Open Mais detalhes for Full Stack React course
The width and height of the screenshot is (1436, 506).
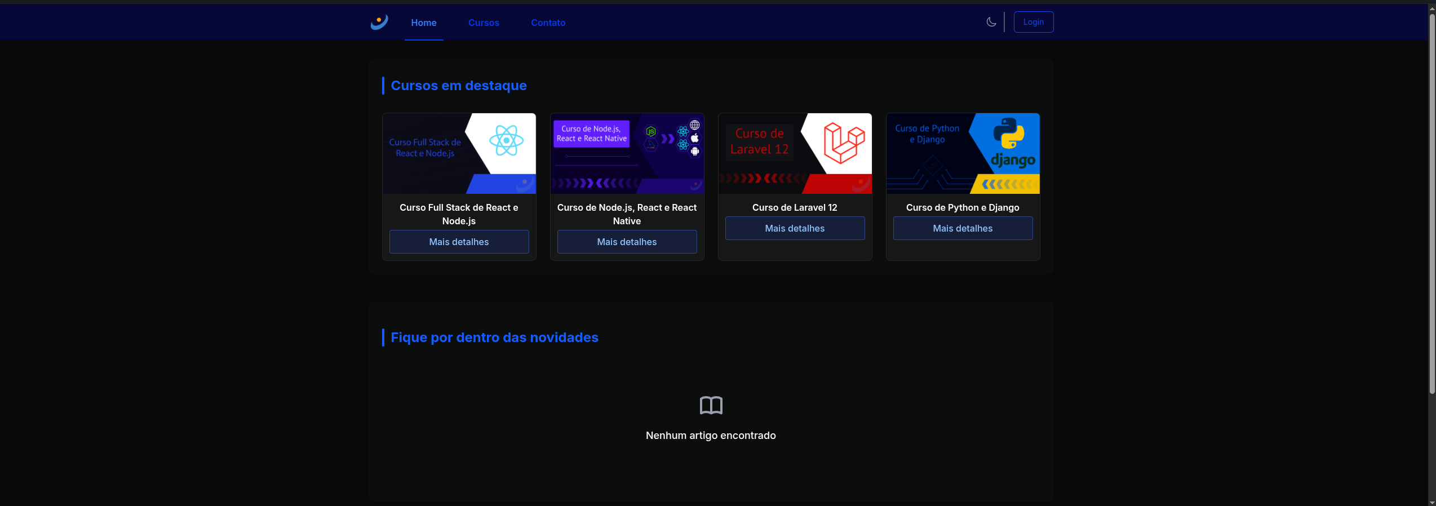pos(459,242)
